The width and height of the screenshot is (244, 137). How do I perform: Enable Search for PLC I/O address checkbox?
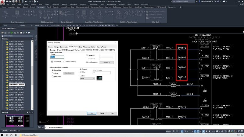tap(52, 61)
